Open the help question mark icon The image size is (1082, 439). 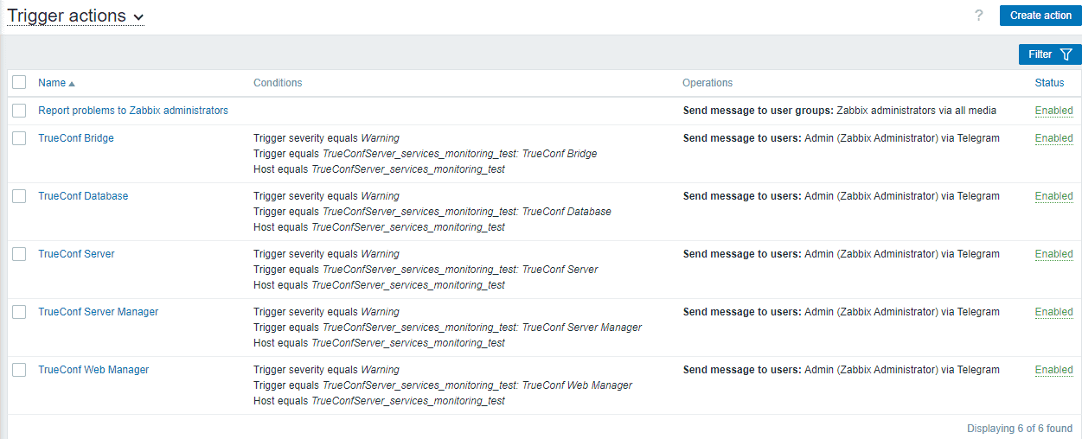979,16
